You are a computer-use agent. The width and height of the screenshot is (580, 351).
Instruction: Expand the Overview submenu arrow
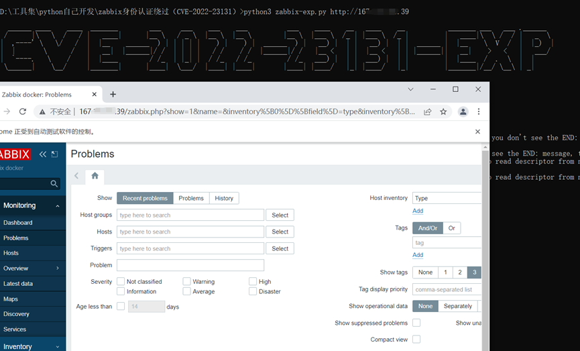(x=58, y=268)
